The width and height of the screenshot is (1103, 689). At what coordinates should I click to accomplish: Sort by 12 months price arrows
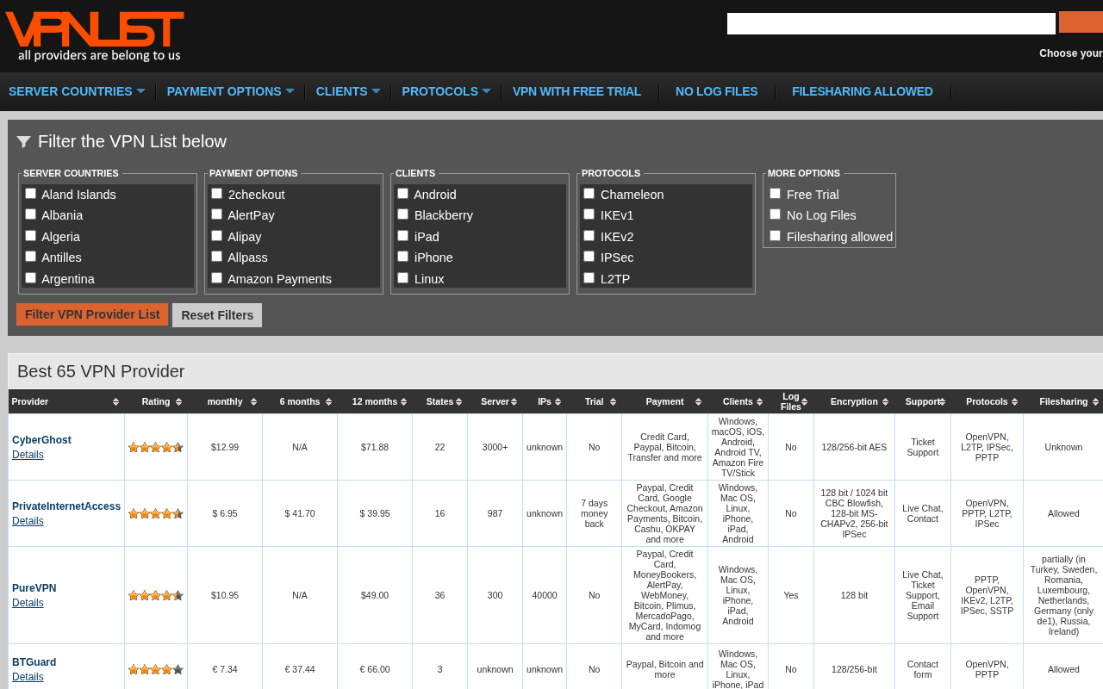tap(403, 402)
